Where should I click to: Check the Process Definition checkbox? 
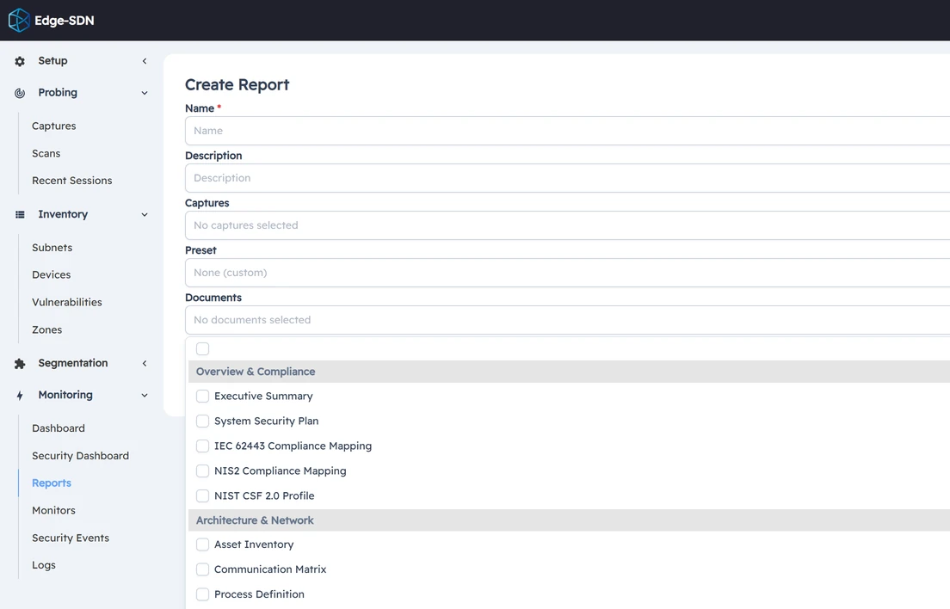202,594
